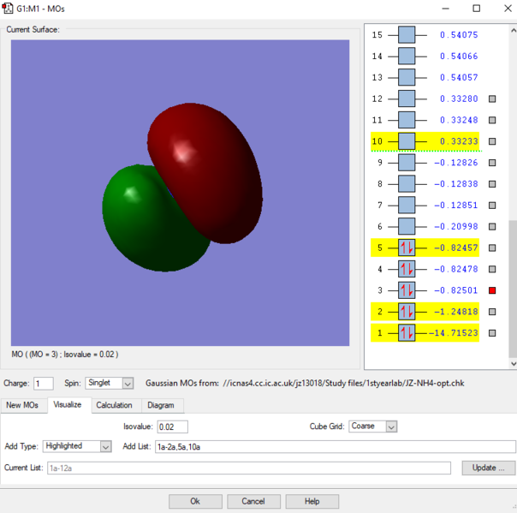The height and width of the screenshot is (513, 517).
Task: Toggle surface marker for MO 4
Action: click(x=492, y=269)
